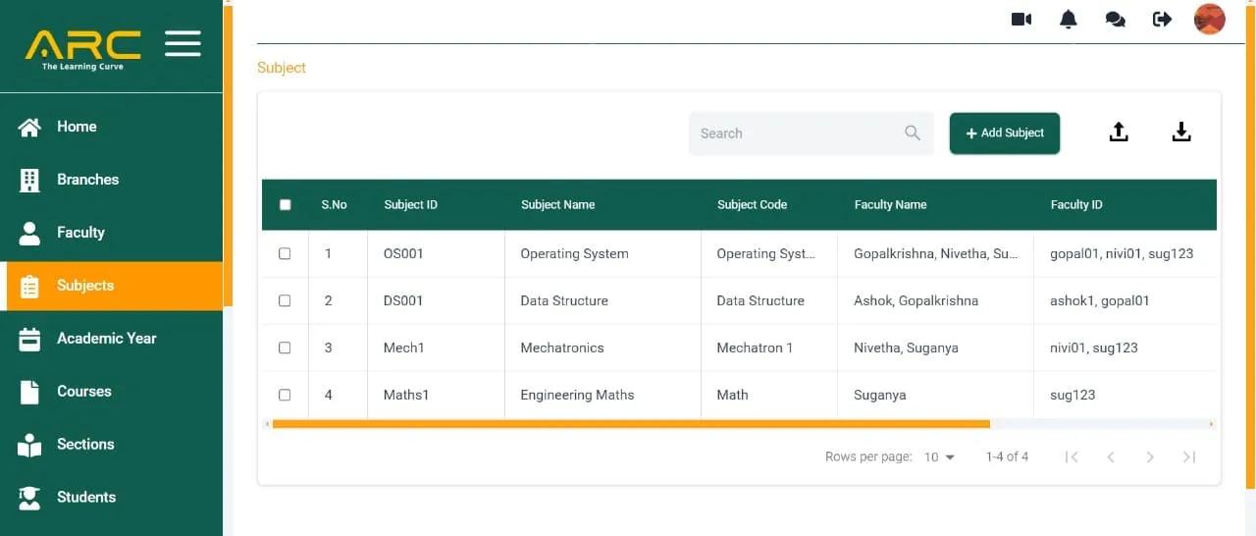Focus the Search input field
The width and height of the screenshot is (1256, 536).
click(x=811, y=134)
